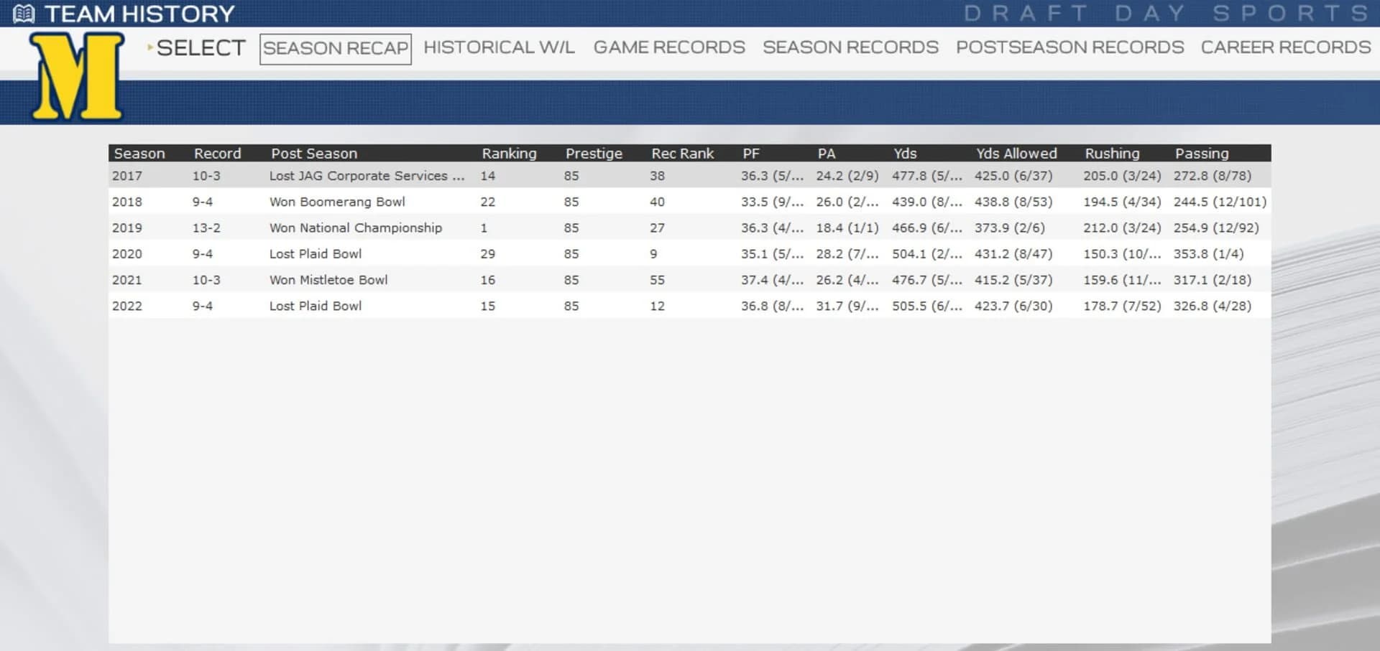The image size is (1380, 651).
Task: Expand the truncated JAG Corporate Services bowl name
Action: (367, 175)
